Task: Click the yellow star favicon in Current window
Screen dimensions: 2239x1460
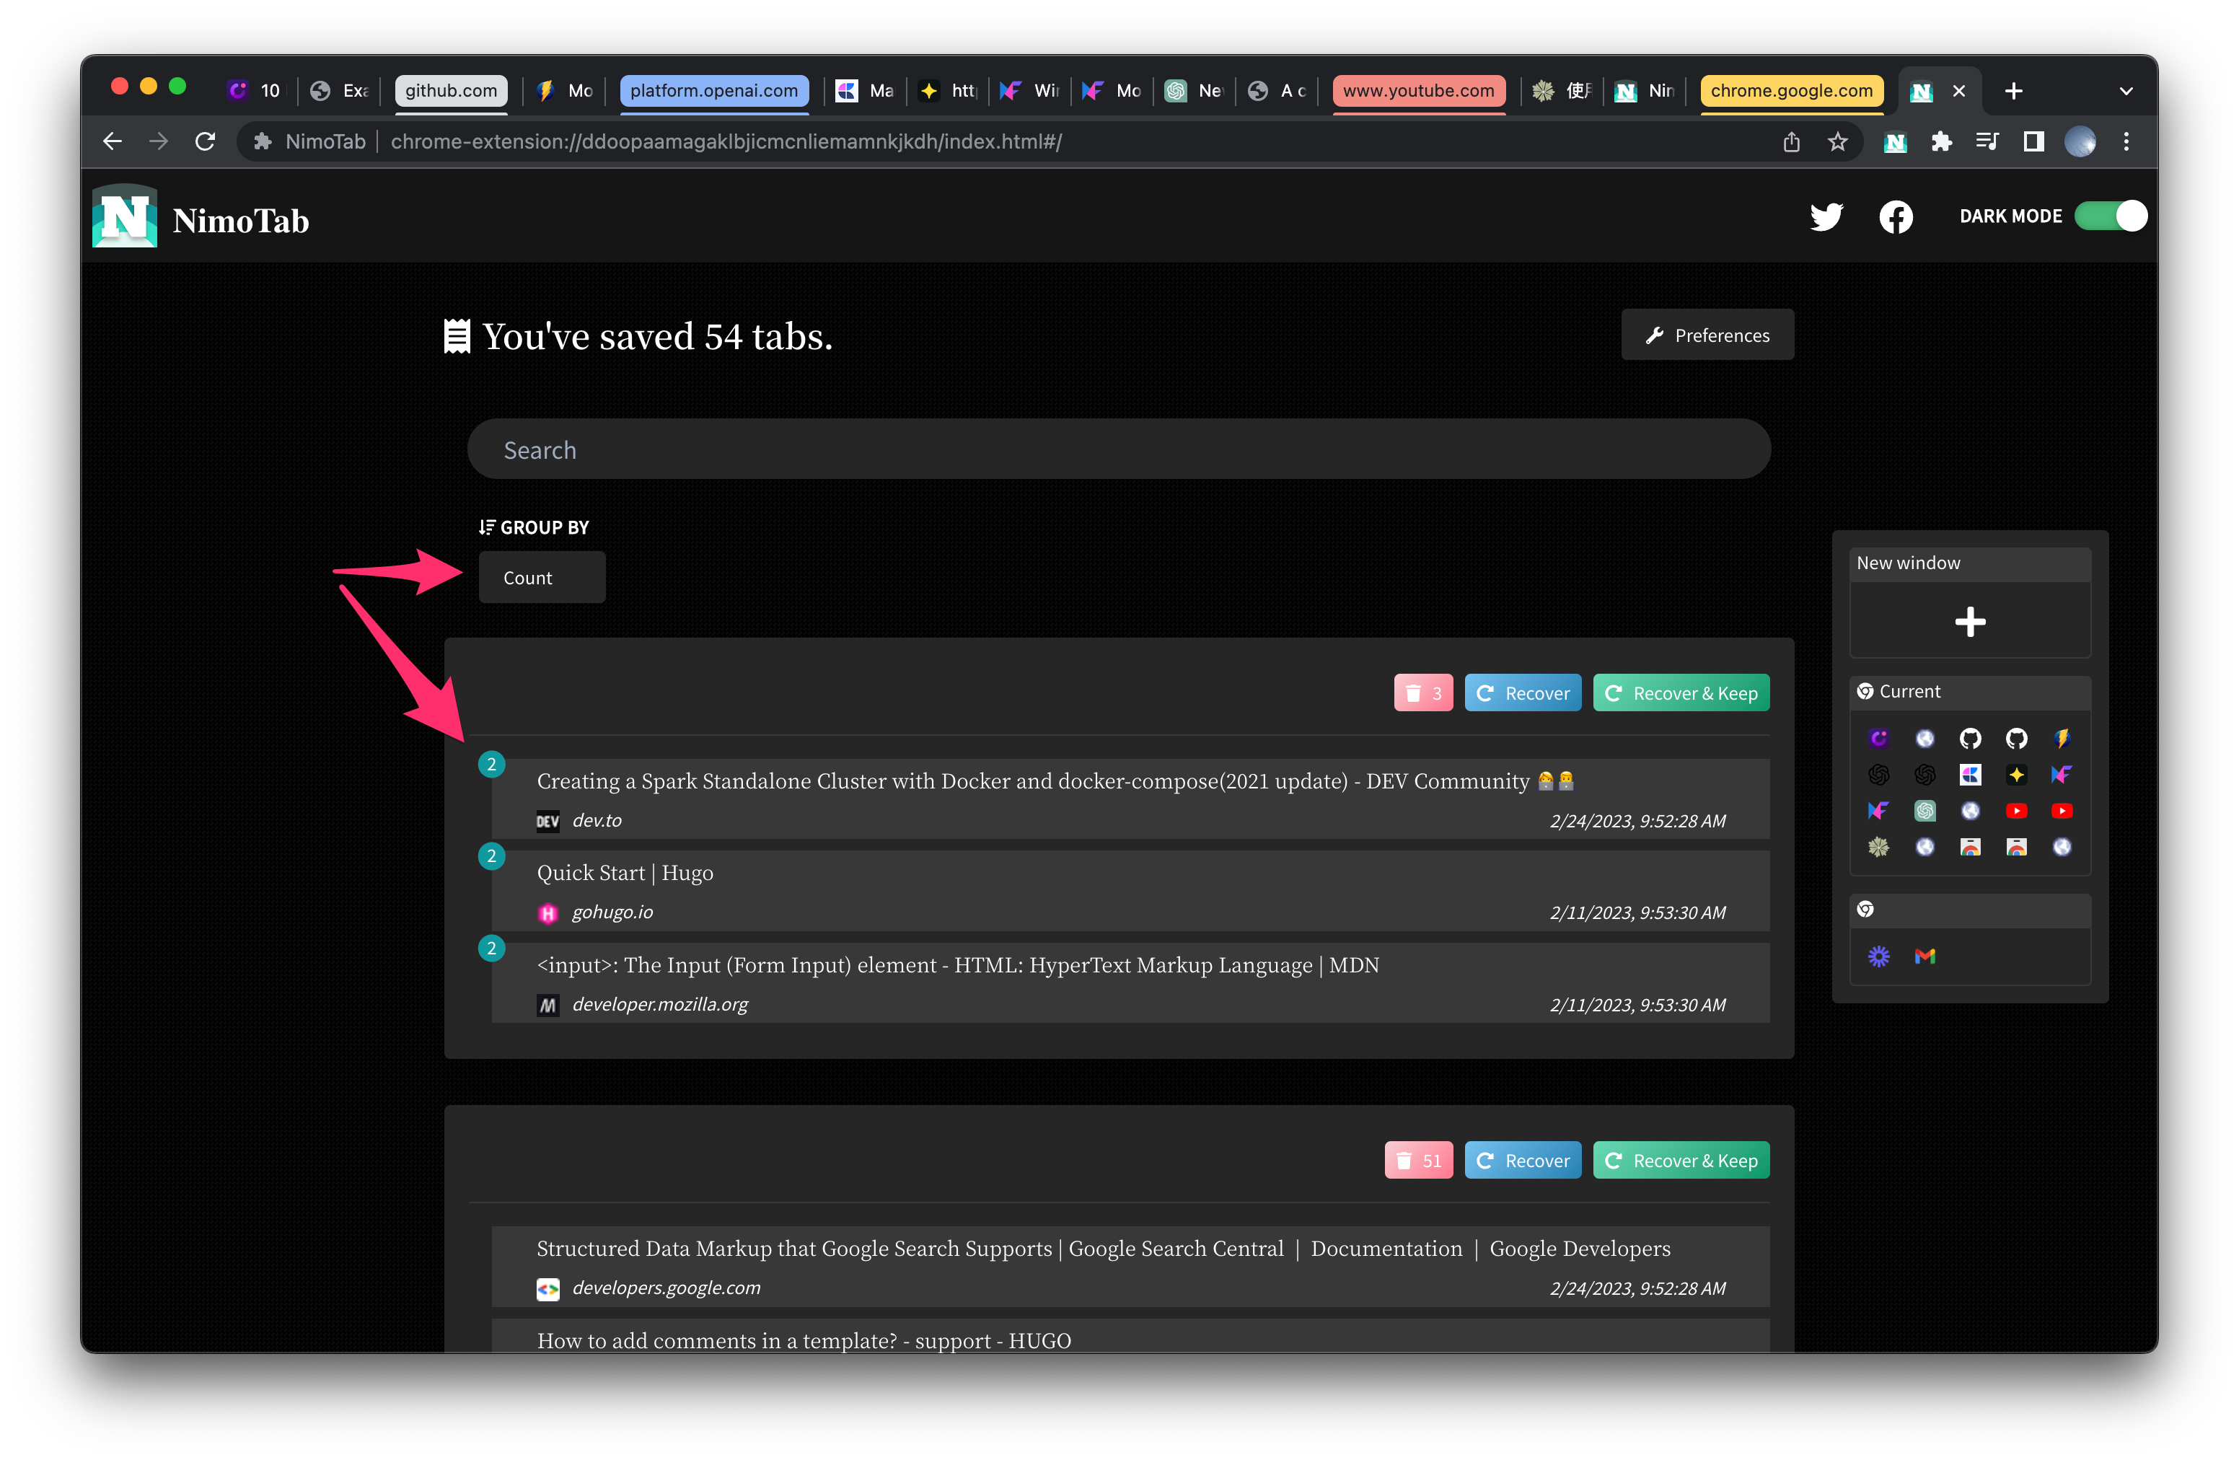Action: (x=2016, y=774)
